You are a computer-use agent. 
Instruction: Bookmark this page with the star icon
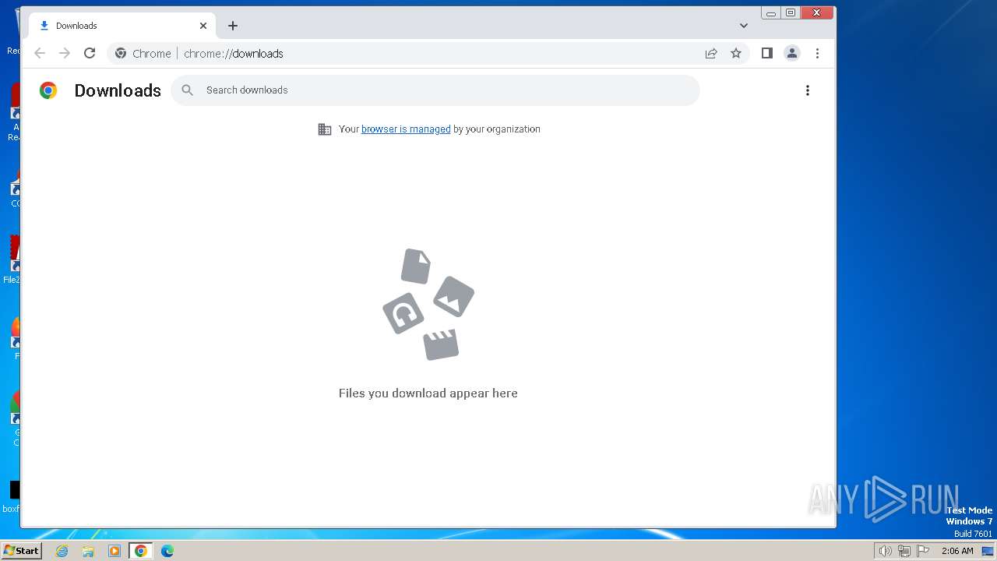click(x=736, y=53)
